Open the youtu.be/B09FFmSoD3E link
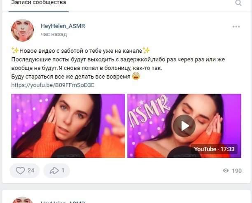This screenshot has width=252, height=203. pos(53,85)
